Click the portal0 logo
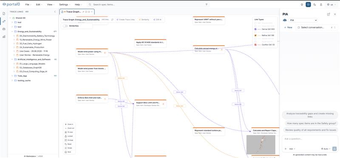340x158 pixels. point(11,5)
